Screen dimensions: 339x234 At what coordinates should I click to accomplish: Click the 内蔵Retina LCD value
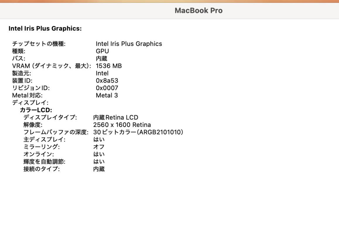tap(116, 117)
